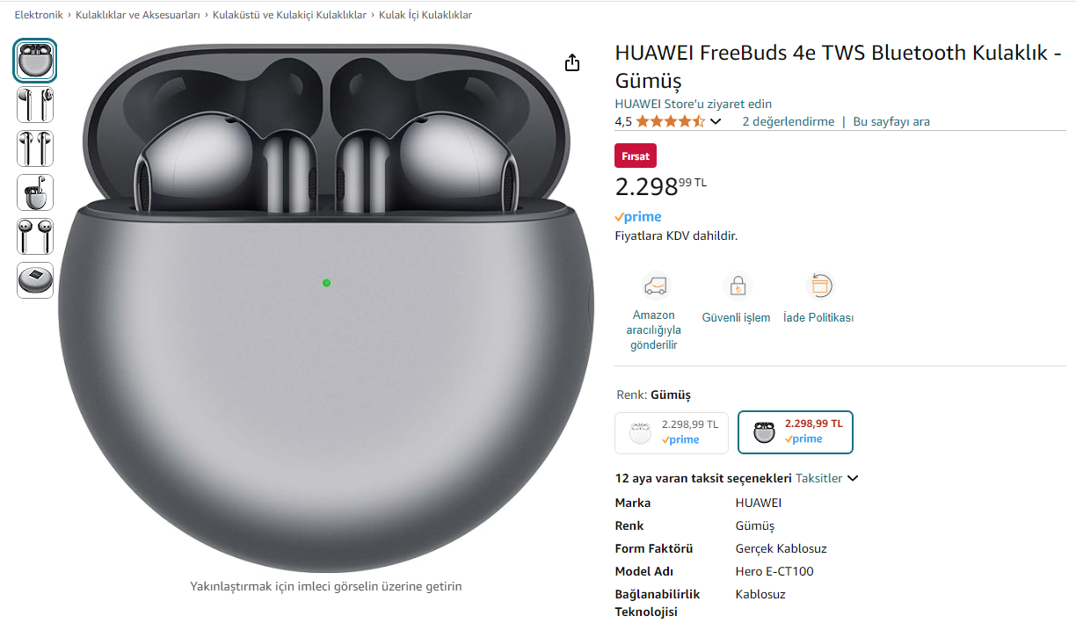Expand the rating breakdown chevron

coord(716,121)
